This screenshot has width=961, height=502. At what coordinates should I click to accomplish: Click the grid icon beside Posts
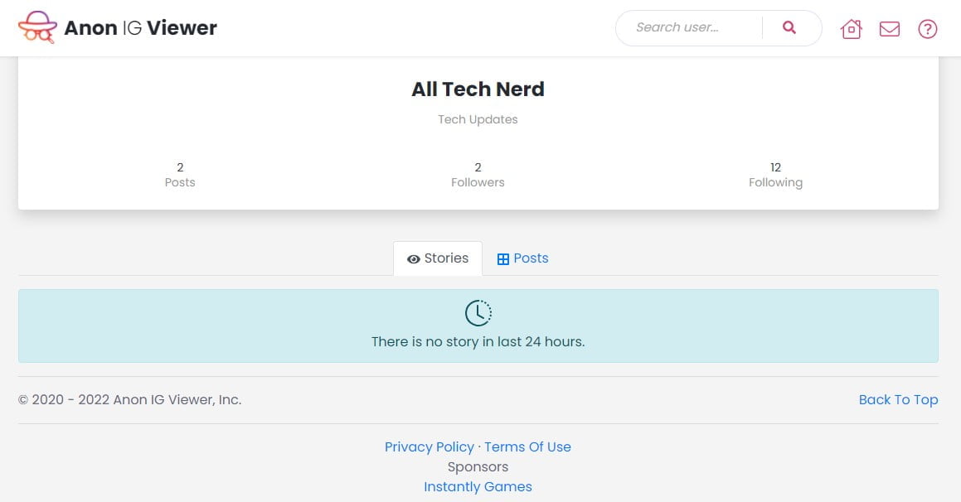(x=502, y=259)
